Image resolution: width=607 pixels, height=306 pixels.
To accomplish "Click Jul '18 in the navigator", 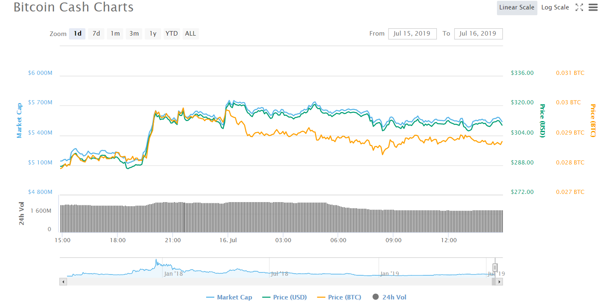I will (280, 273).
